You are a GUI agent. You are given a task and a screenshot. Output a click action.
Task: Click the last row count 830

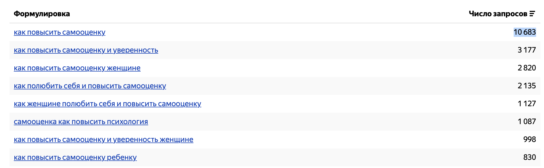[530, 157]
